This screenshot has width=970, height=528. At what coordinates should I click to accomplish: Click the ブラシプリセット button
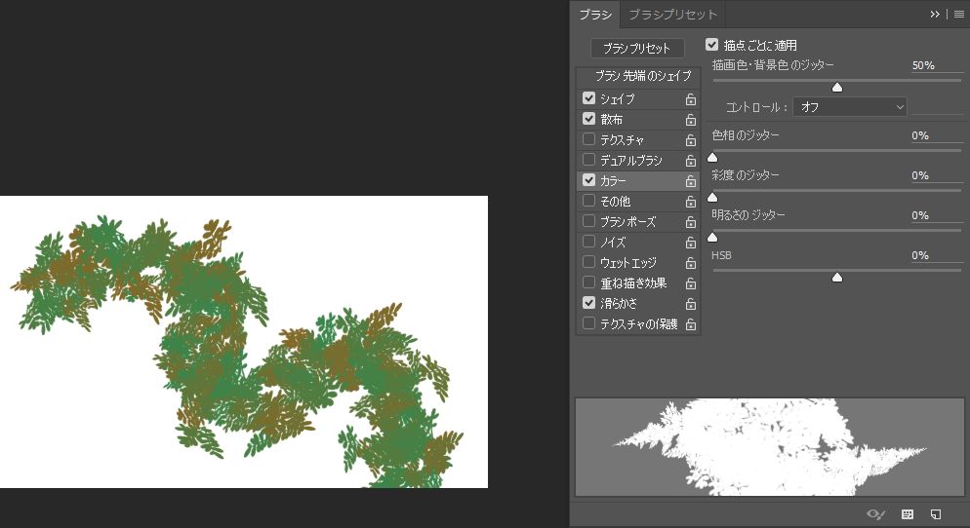pos(637,48)
